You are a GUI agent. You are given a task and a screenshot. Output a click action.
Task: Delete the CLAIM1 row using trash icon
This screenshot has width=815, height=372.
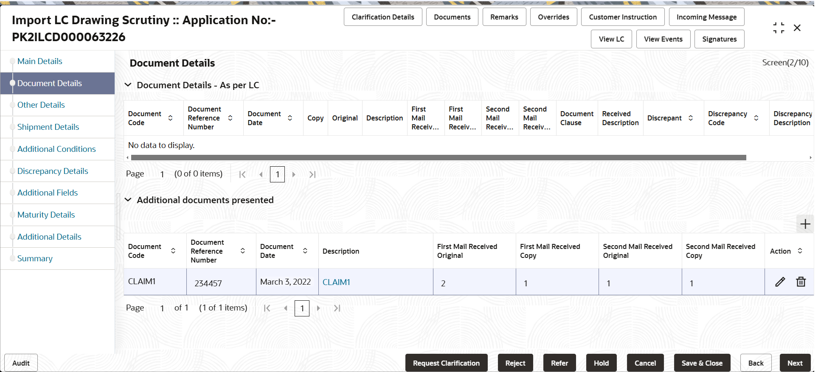point(801,282)
